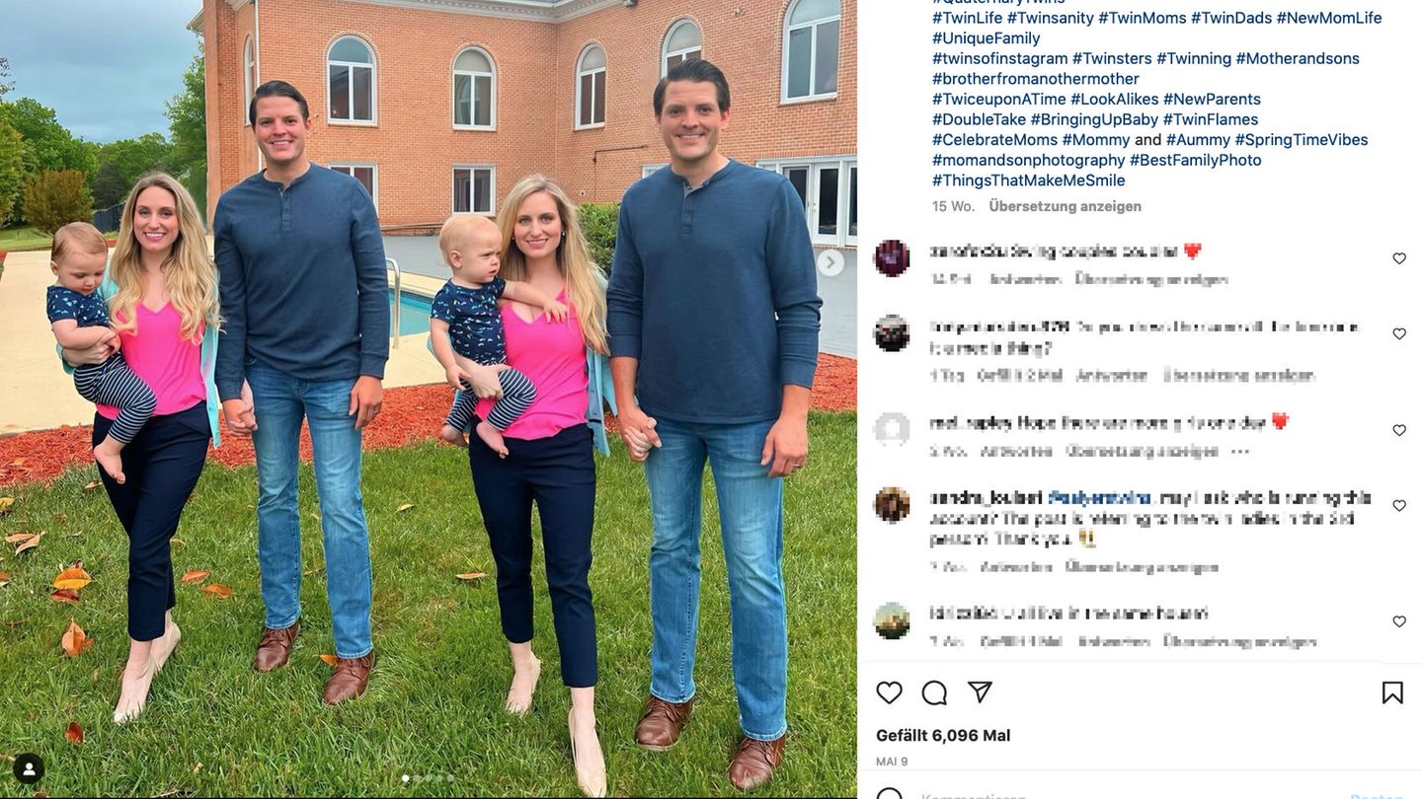The image size is (1422, 799).
Task: Open the first commenter's profile picture
Action: (x=892, y=258)
